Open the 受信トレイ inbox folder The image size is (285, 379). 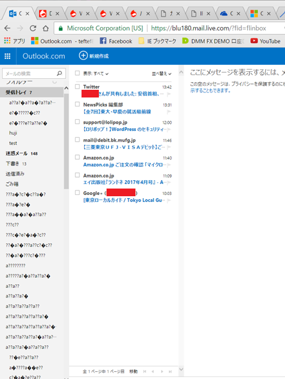(31, 92)
